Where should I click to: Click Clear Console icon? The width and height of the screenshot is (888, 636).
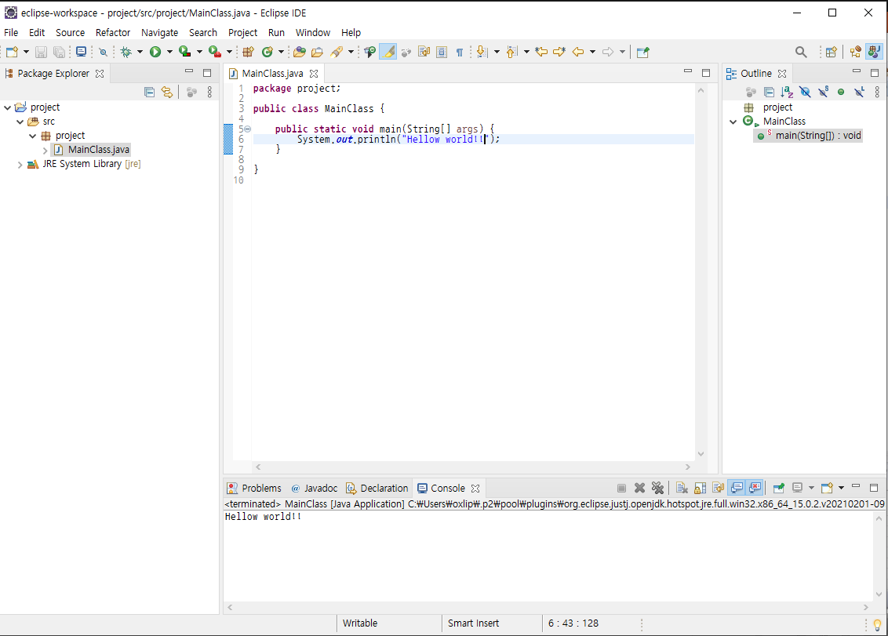(682, 488)
